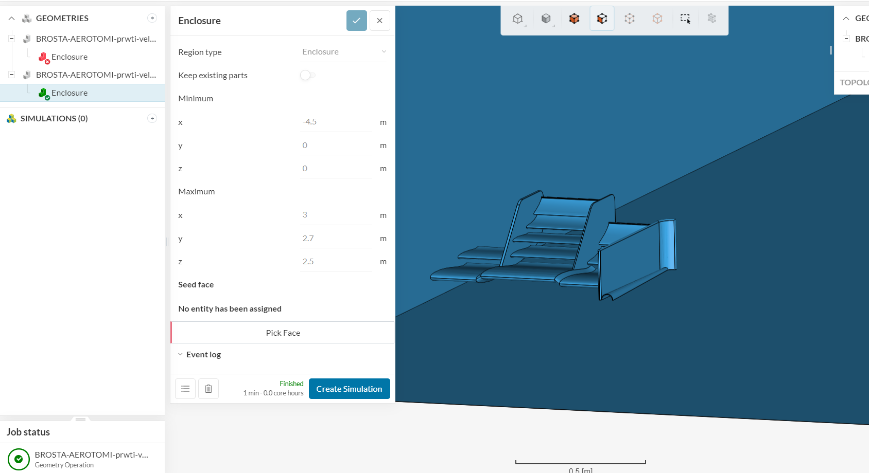
Task: Click the Job status heading
Action: click(28, 432)
